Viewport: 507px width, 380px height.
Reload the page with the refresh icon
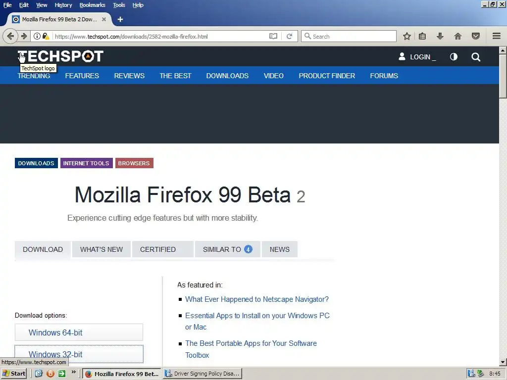pos(289,36)
